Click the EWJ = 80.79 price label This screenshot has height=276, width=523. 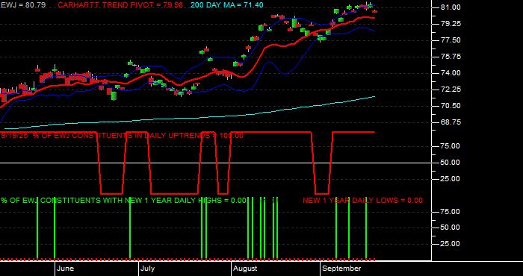point(24,5)
